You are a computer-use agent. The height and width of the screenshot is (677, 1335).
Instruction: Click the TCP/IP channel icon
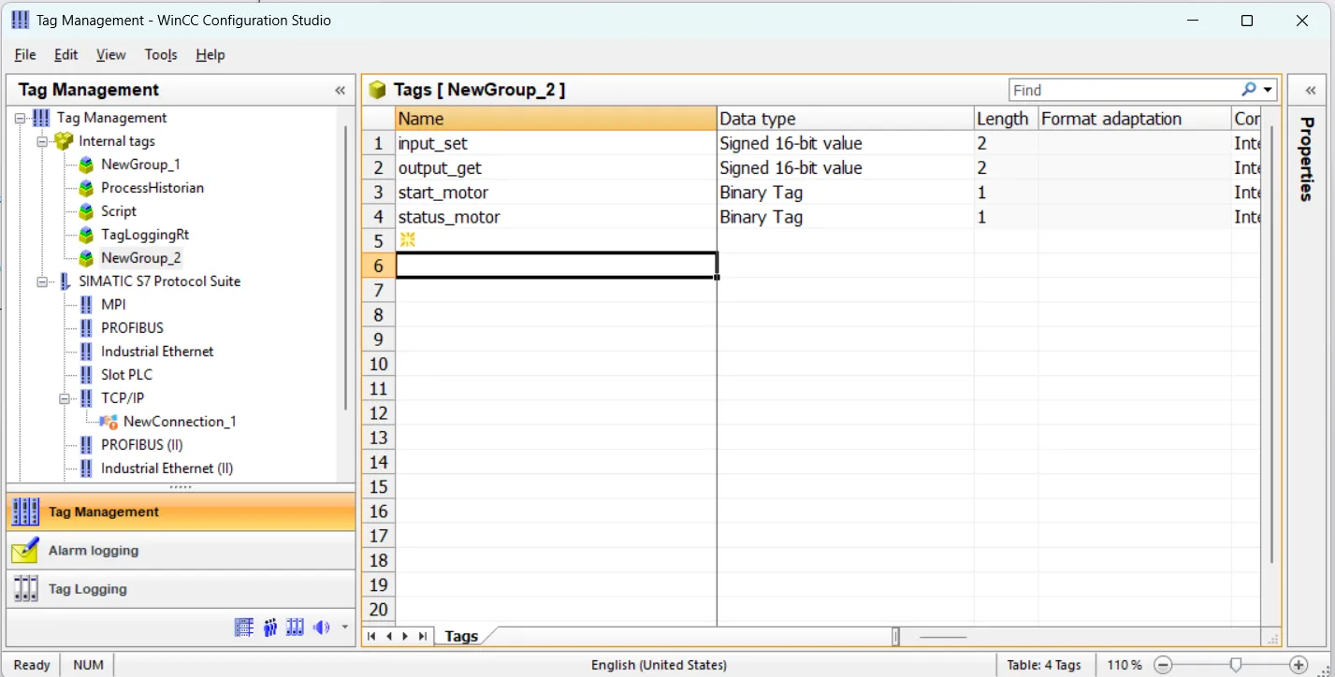tap(86, 398)
